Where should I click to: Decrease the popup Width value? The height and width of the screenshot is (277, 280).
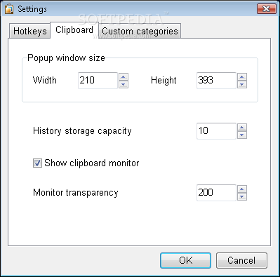click(124, 84)
